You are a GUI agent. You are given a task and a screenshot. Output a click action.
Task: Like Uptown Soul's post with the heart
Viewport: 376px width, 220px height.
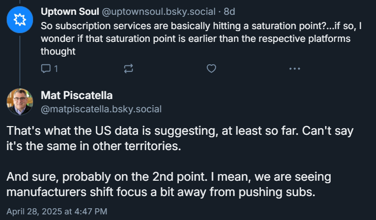[211, 68]
